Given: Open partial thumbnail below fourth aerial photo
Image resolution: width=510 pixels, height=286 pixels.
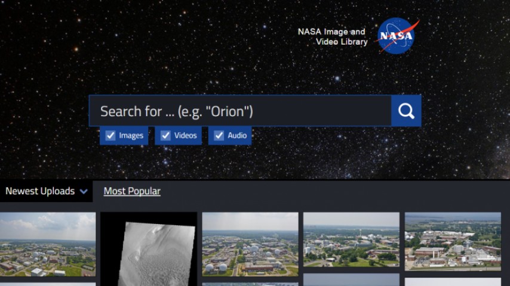Looking at the screenshot, I should [x=351, y=280].
